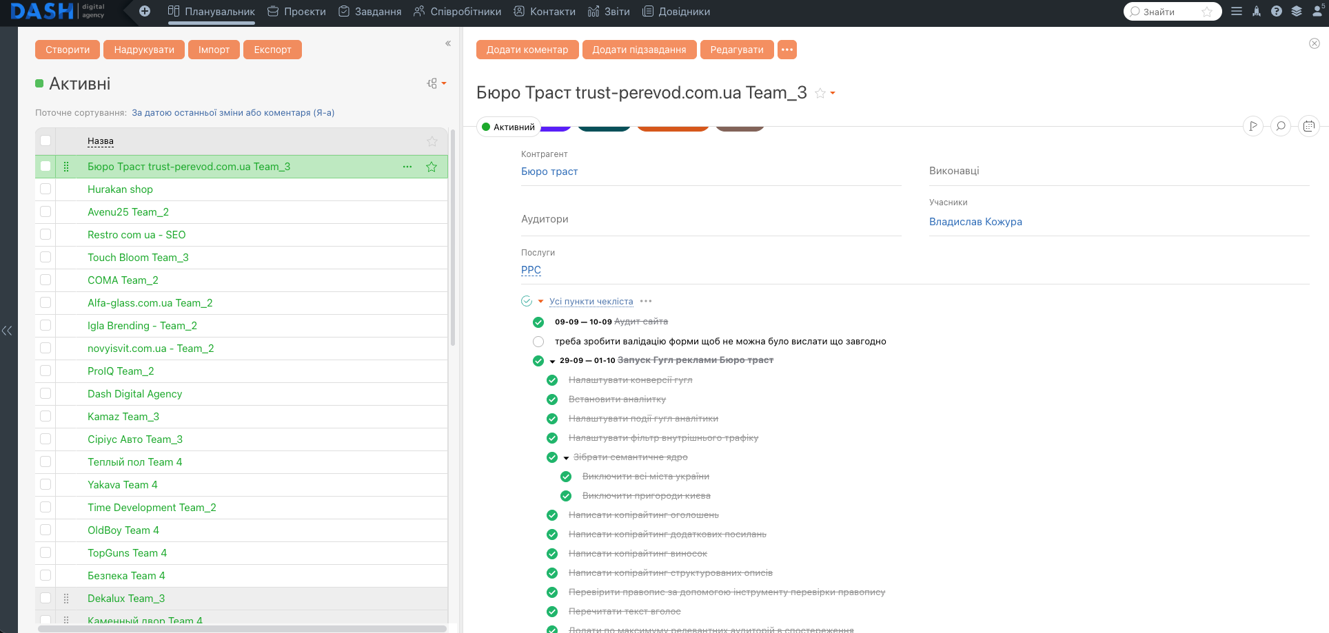Click the purple status stage pill
The image size is (1329, 633).
tap(556, 127)
